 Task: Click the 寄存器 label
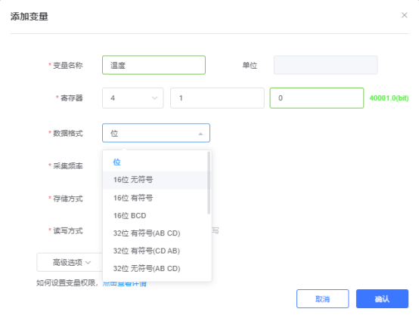coord(72,98)
